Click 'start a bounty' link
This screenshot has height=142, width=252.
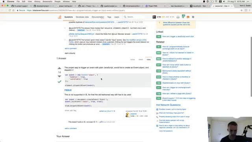(70, 53)
